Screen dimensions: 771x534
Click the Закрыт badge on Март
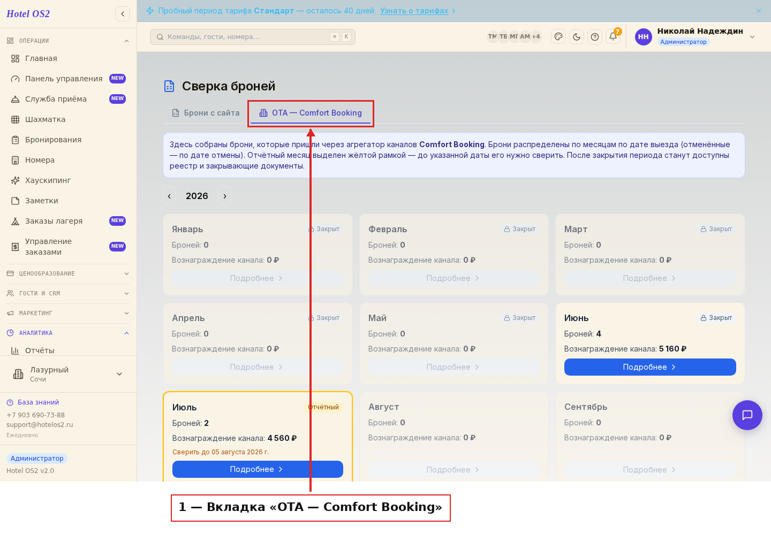point(716,229)
